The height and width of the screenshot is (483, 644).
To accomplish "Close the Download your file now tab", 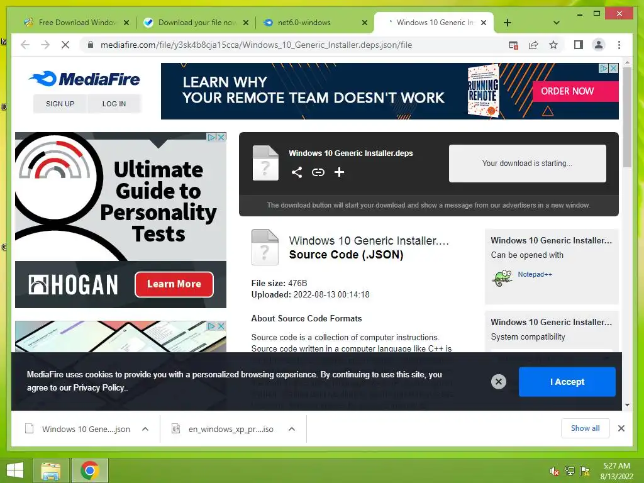I will [246, 23].
